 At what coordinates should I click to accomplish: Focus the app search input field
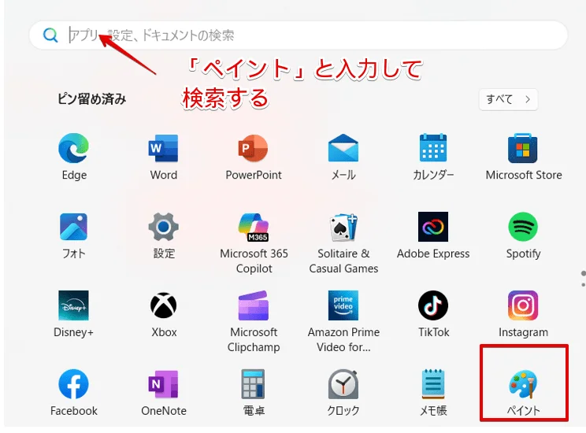coord(299,35)
